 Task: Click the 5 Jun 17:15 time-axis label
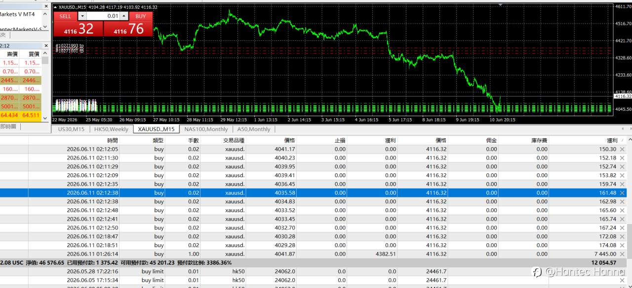400,120
